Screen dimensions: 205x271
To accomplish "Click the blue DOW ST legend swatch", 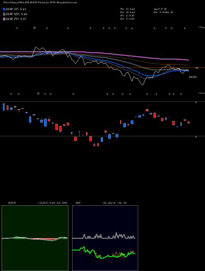I will tap(4, 9).
